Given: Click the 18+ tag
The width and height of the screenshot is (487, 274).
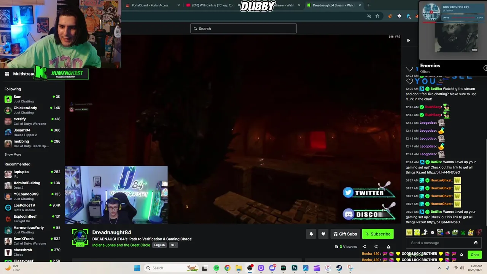Looking at the screenshot, I should (x=173, y=245).
